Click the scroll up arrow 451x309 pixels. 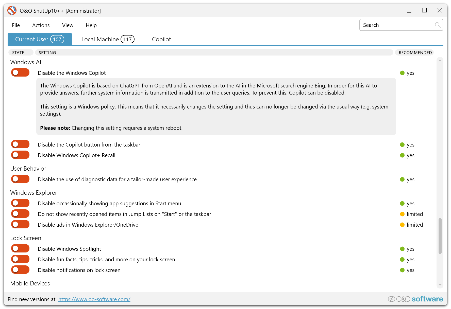click(x=440, y=61)
